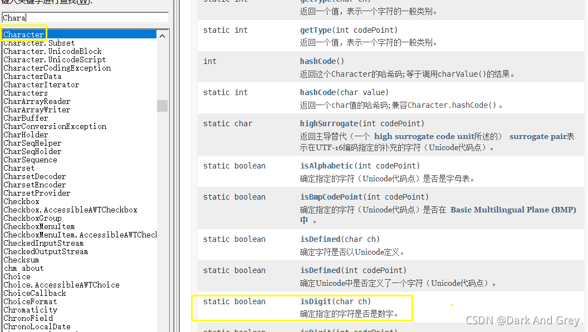Select CheckboxGroup entry
Screen dimensions: 588x332
pos(32,218)
